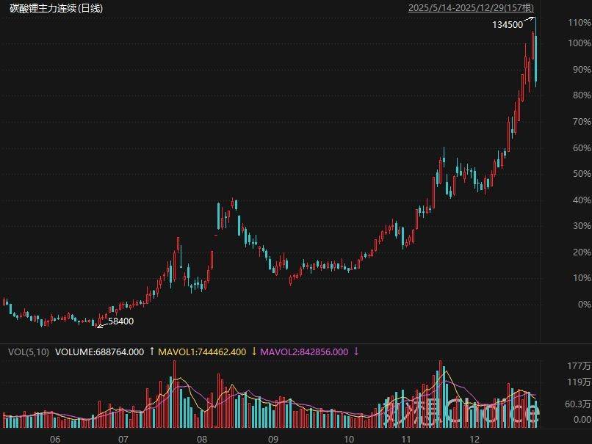
Task: Click the purple down arrow after MAVOL2
Action: 356,352
